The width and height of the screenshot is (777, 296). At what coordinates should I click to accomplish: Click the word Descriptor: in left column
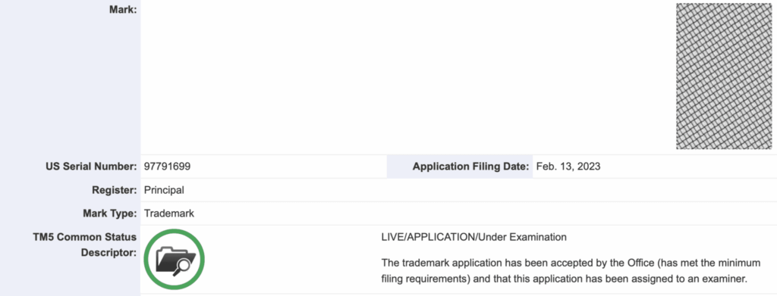(109, 253)
